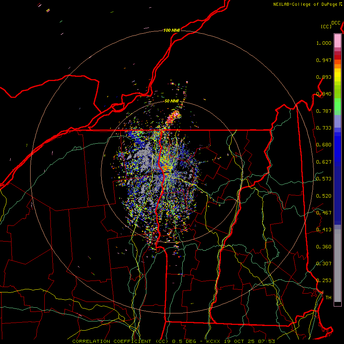Click the bright green segment of the color bar
Image resolution: width=344 pixels, height=344 pixels.
pyautogui.click(x=338, y=104)
